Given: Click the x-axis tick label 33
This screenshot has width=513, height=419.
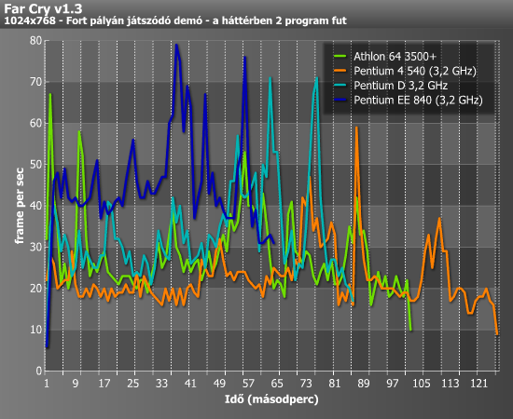Looking at the screenshot, I should pyautogui.click(x=161, y=383).
